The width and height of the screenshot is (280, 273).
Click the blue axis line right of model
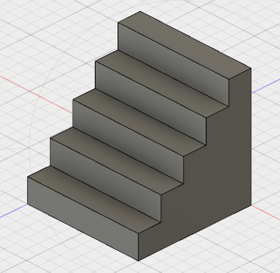266,86
